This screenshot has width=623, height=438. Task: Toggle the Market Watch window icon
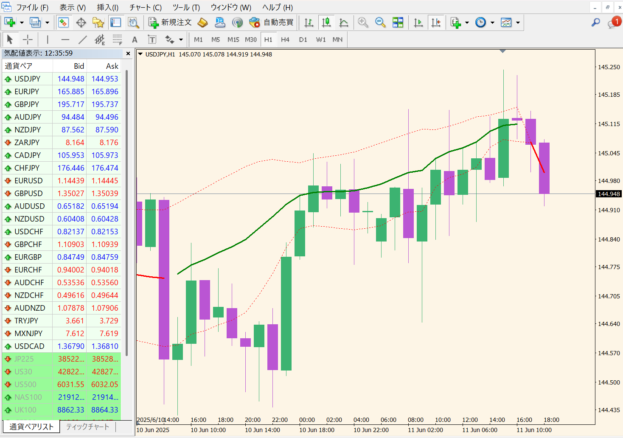pyautogui.click(x=63, y=22)
